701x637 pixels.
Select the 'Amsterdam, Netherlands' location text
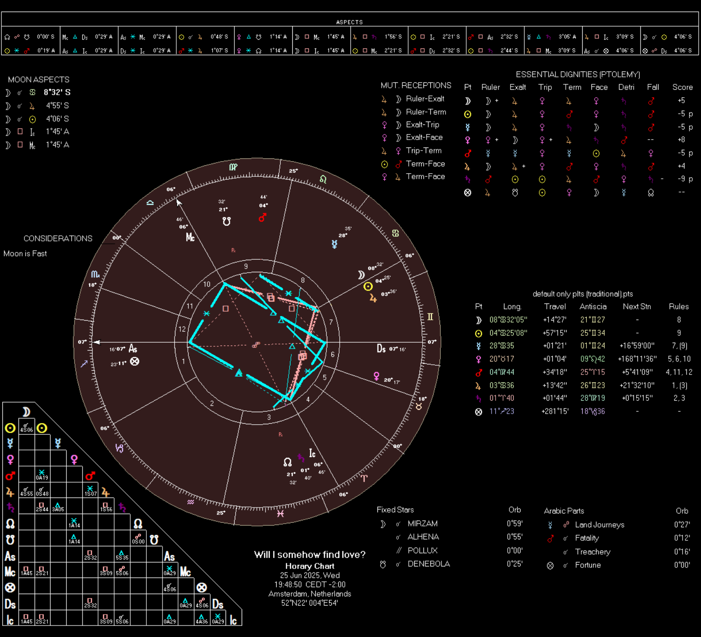pos(310,594)
